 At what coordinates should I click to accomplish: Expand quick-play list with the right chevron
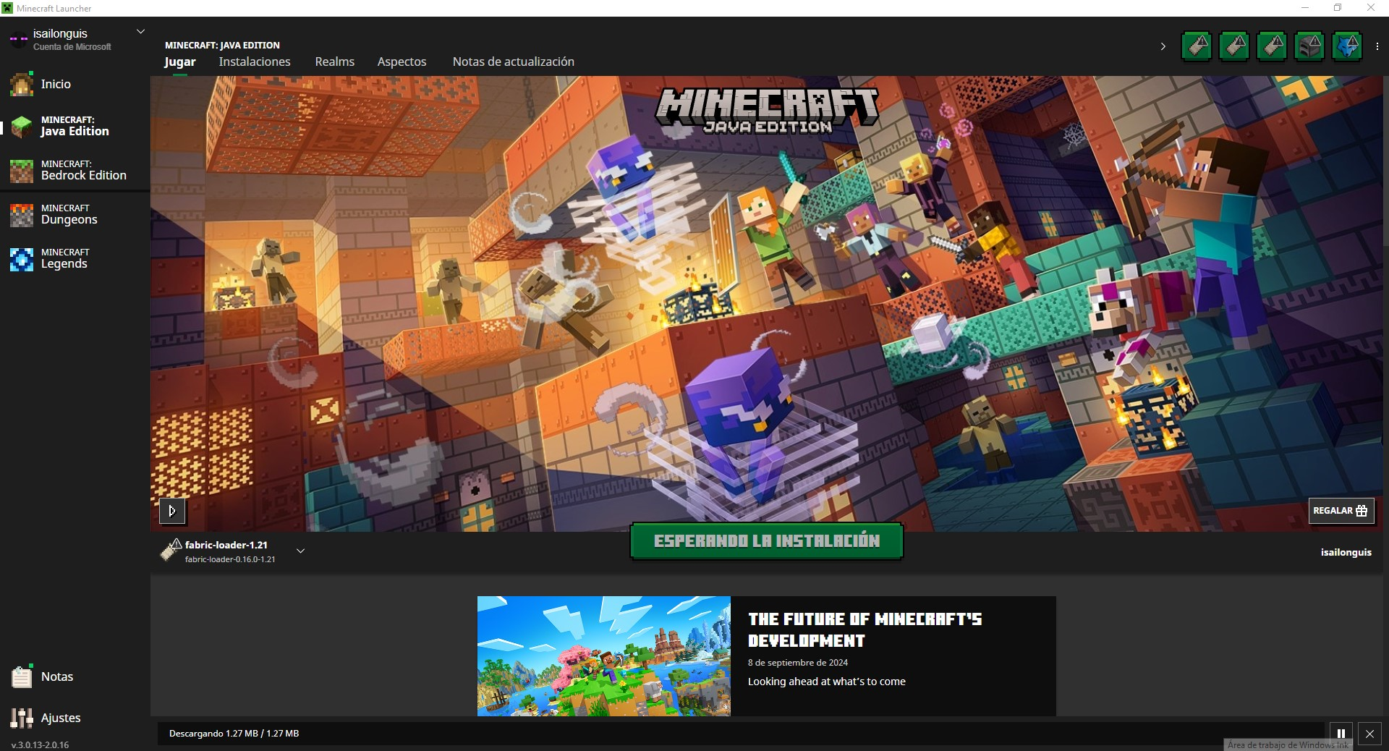click(1163, 46)
